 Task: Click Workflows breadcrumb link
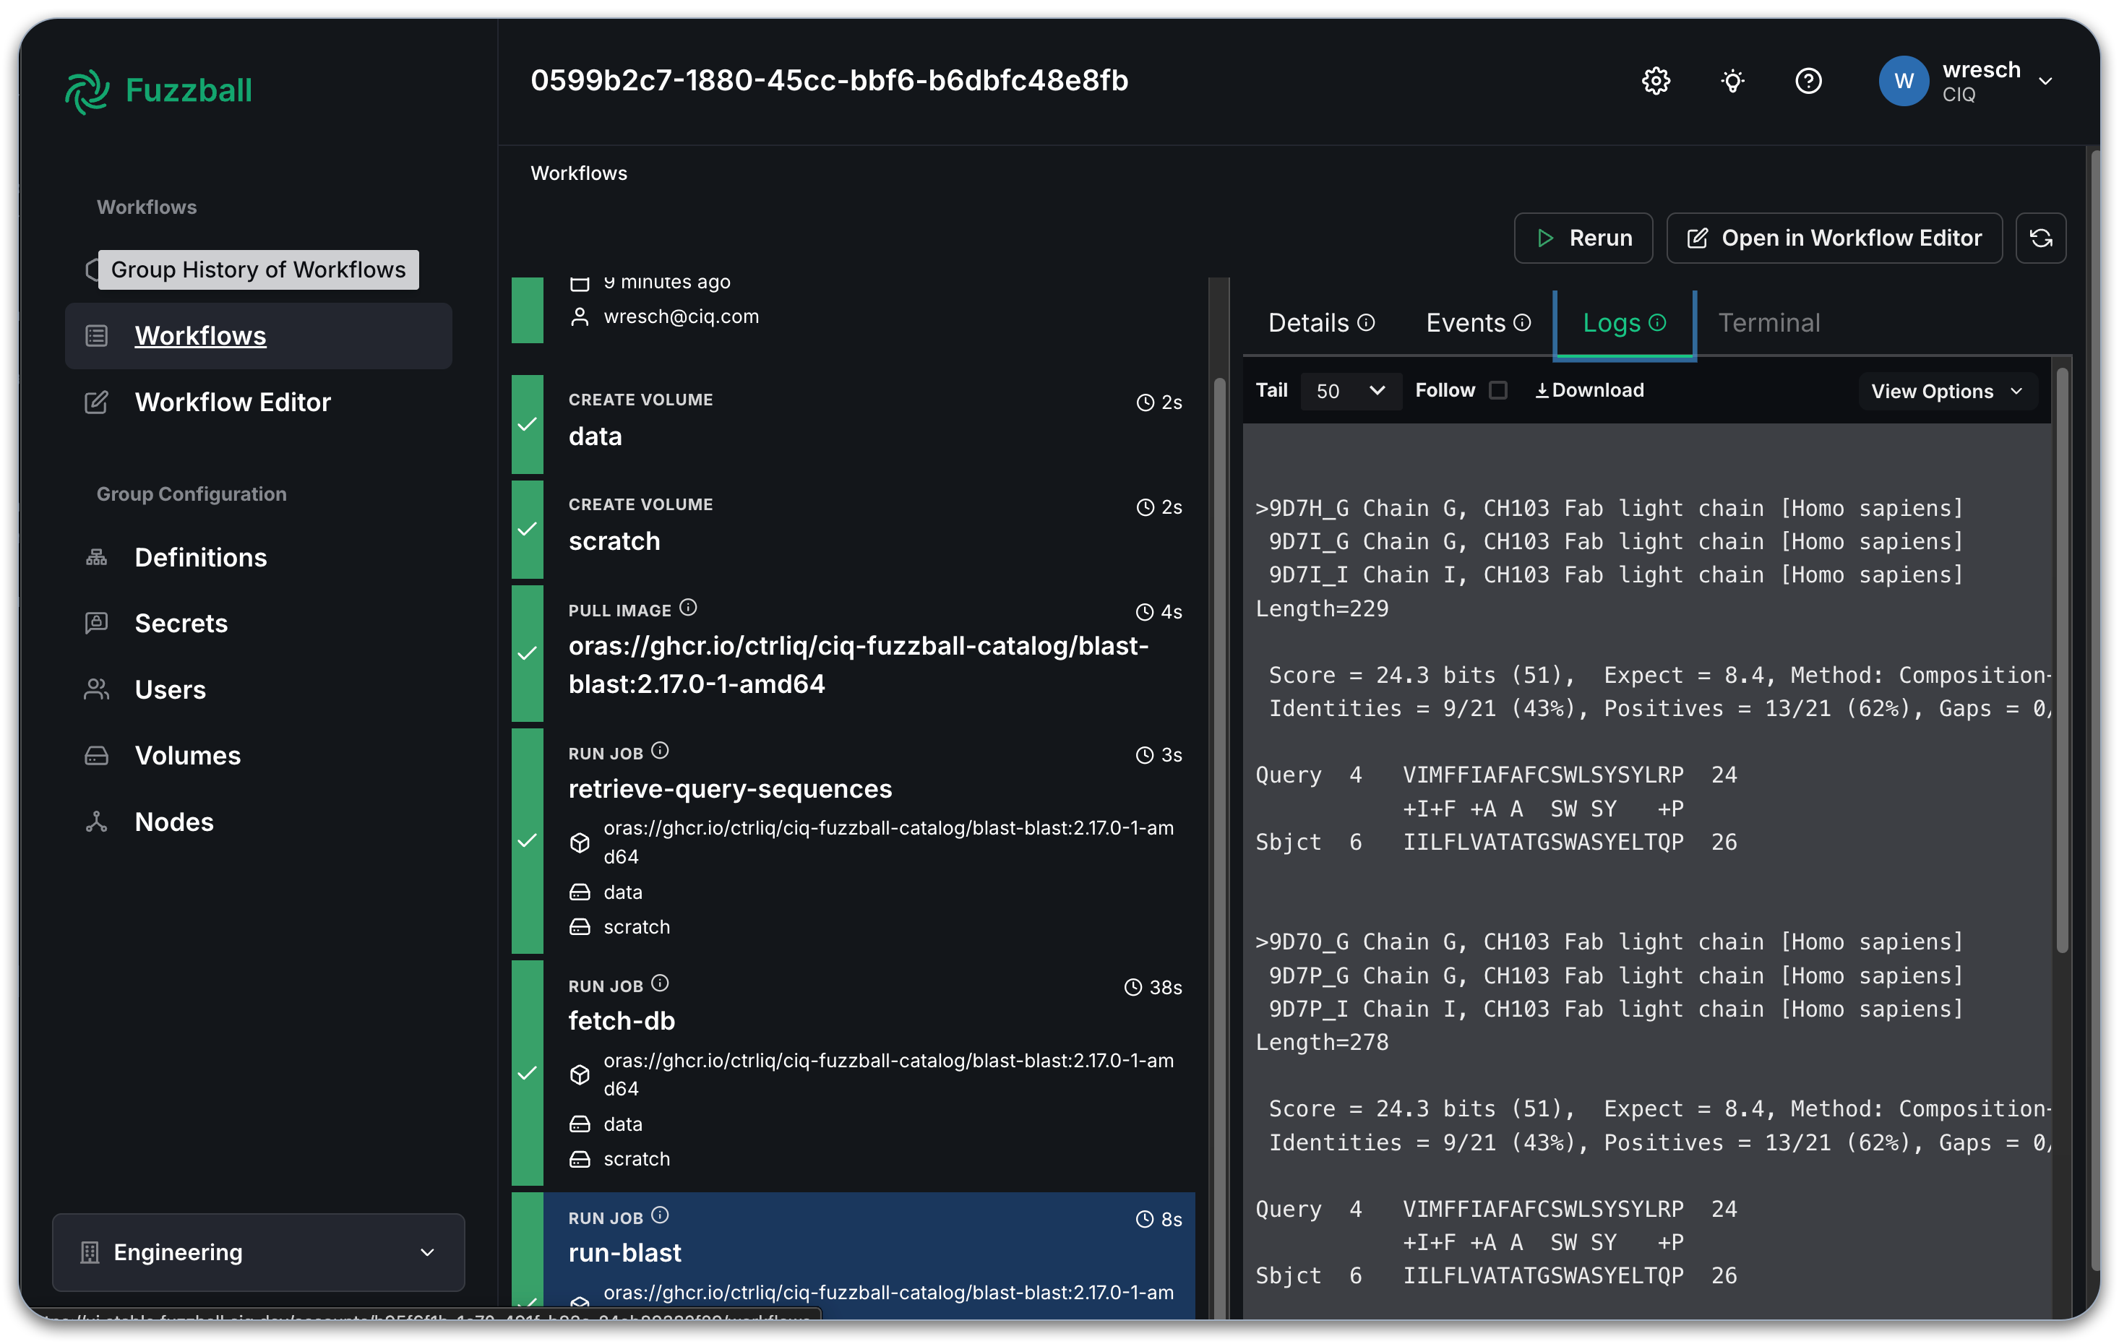(x=579, y=173)
